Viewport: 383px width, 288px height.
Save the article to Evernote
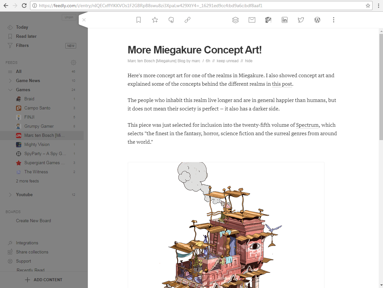pyautogui.click(x=171, y=20)
